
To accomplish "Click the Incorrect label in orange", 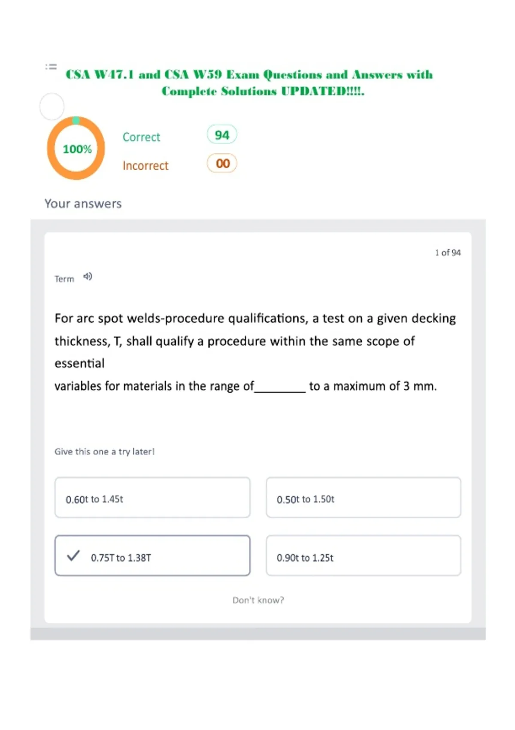I will 145,166.
